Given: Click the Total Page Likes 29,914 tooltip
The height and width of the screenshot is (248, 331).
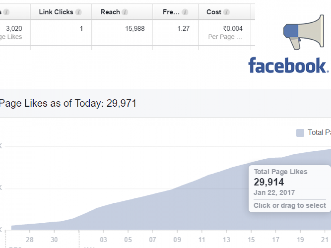Looking at the screenshot, I should (x=289, y=188).
